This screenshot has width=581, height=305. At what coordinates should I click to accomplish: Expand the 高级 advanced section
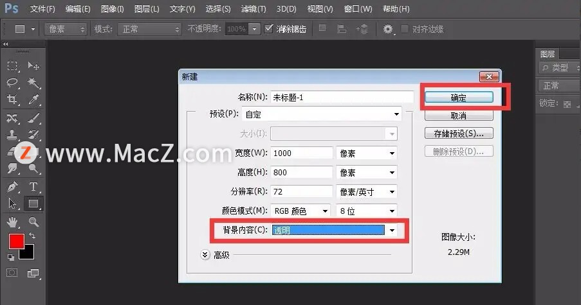tap(205, 255)
